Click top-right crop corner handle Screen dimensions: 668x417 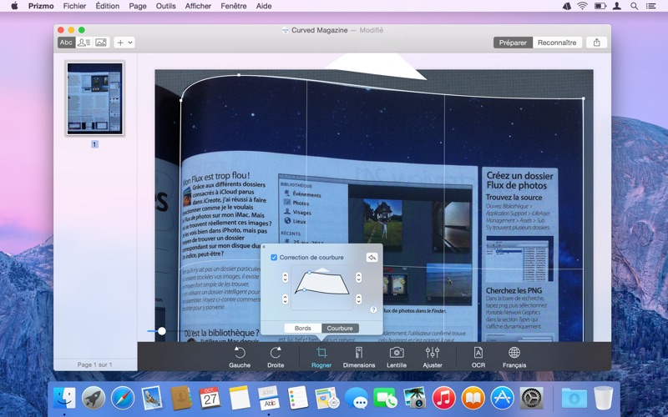[x=583, y=98]
